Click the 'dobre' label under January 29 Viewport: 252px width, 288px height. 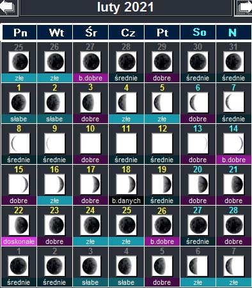click(x=162, y=78)
